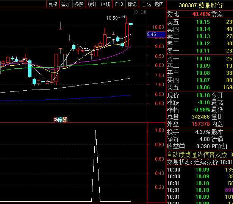Open F10 company information
This screenshot has width=233, height=204.
[x=119, y=4]
